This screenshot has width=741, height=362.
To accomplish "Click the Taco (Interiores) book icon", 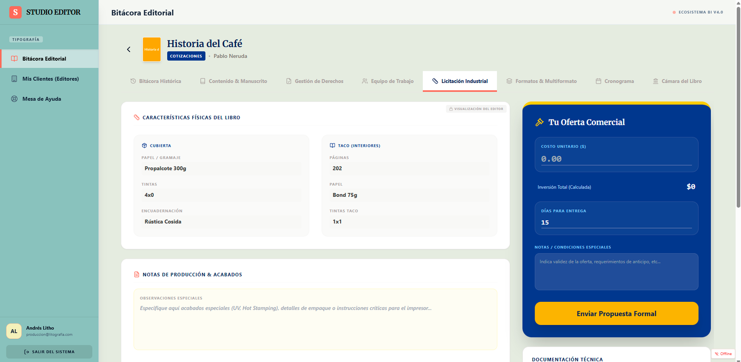I will [x=333, y=145].
